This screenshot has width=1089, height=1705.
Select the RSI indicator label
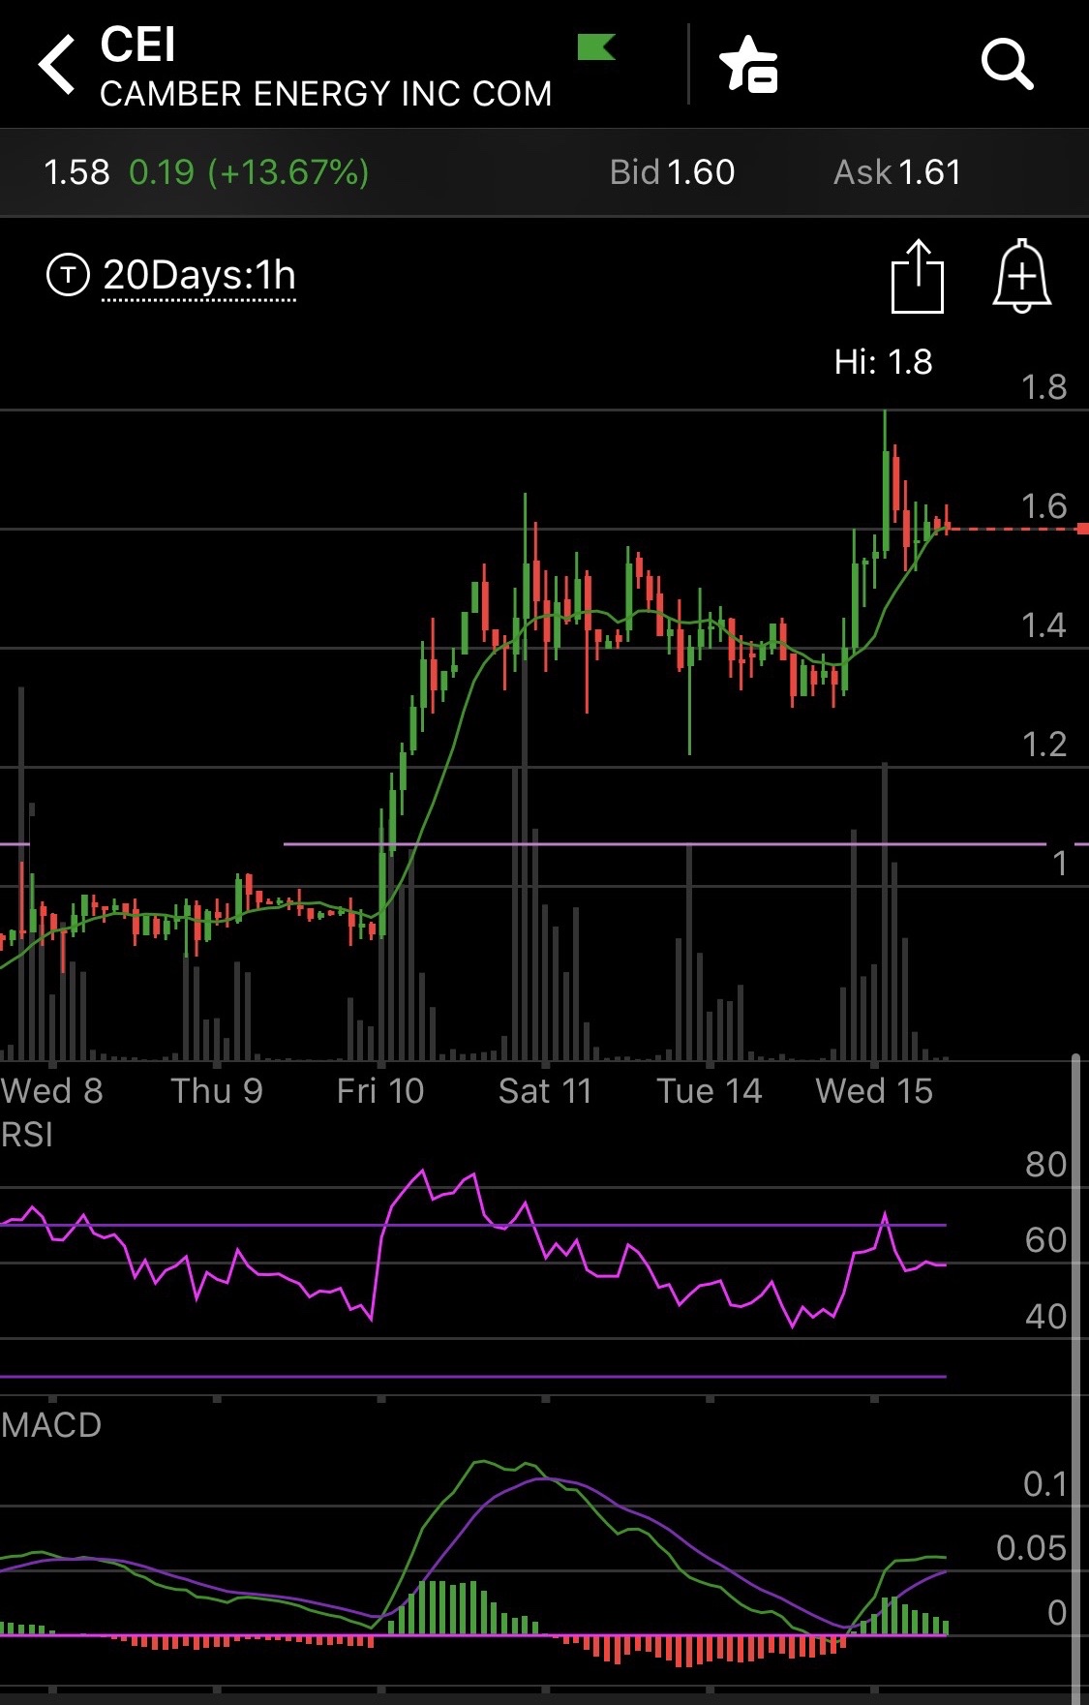27,1135
